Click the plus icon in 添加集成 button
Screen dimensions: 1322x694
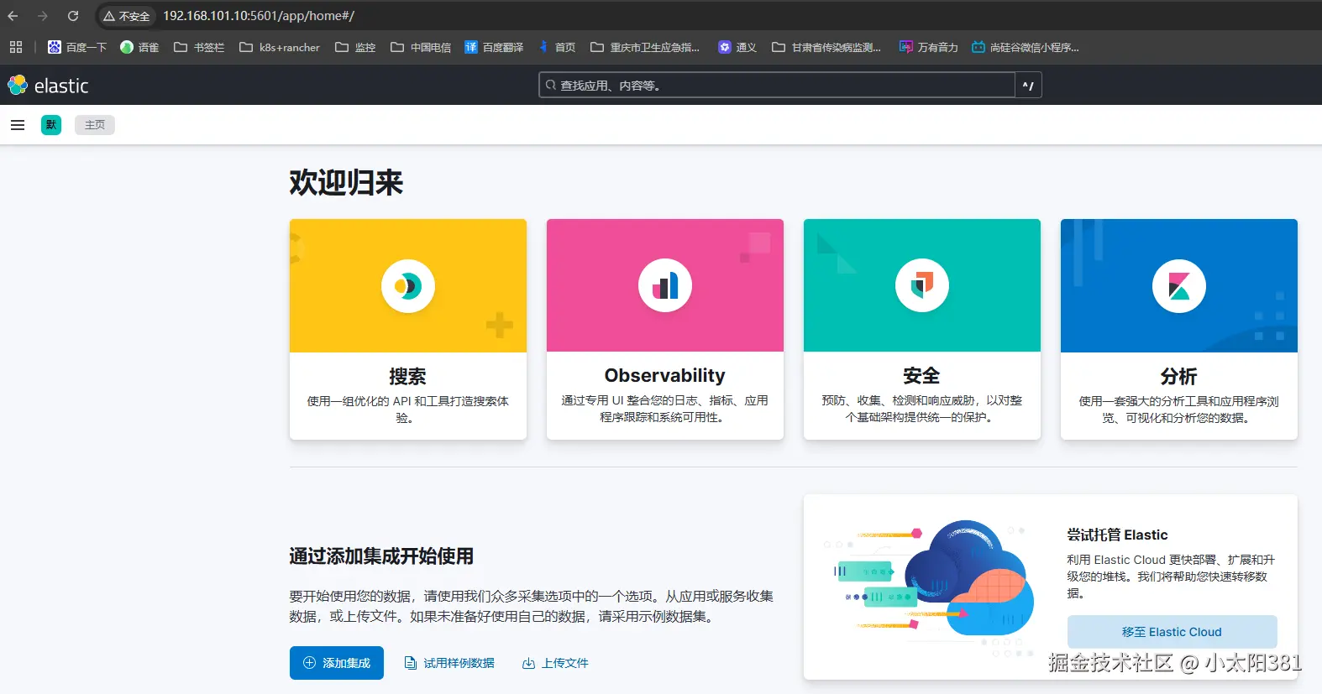point(309,663)
